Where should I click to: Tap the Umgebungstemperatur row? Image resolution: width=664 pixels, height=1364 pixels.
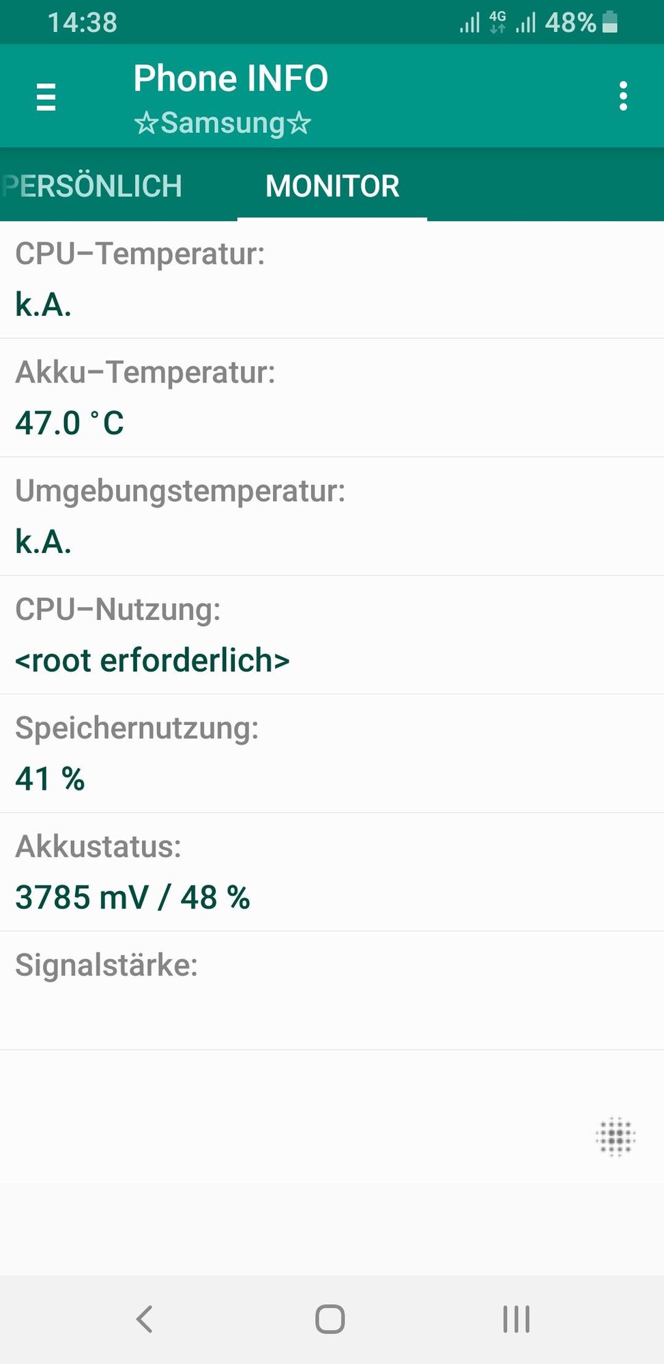332,516
